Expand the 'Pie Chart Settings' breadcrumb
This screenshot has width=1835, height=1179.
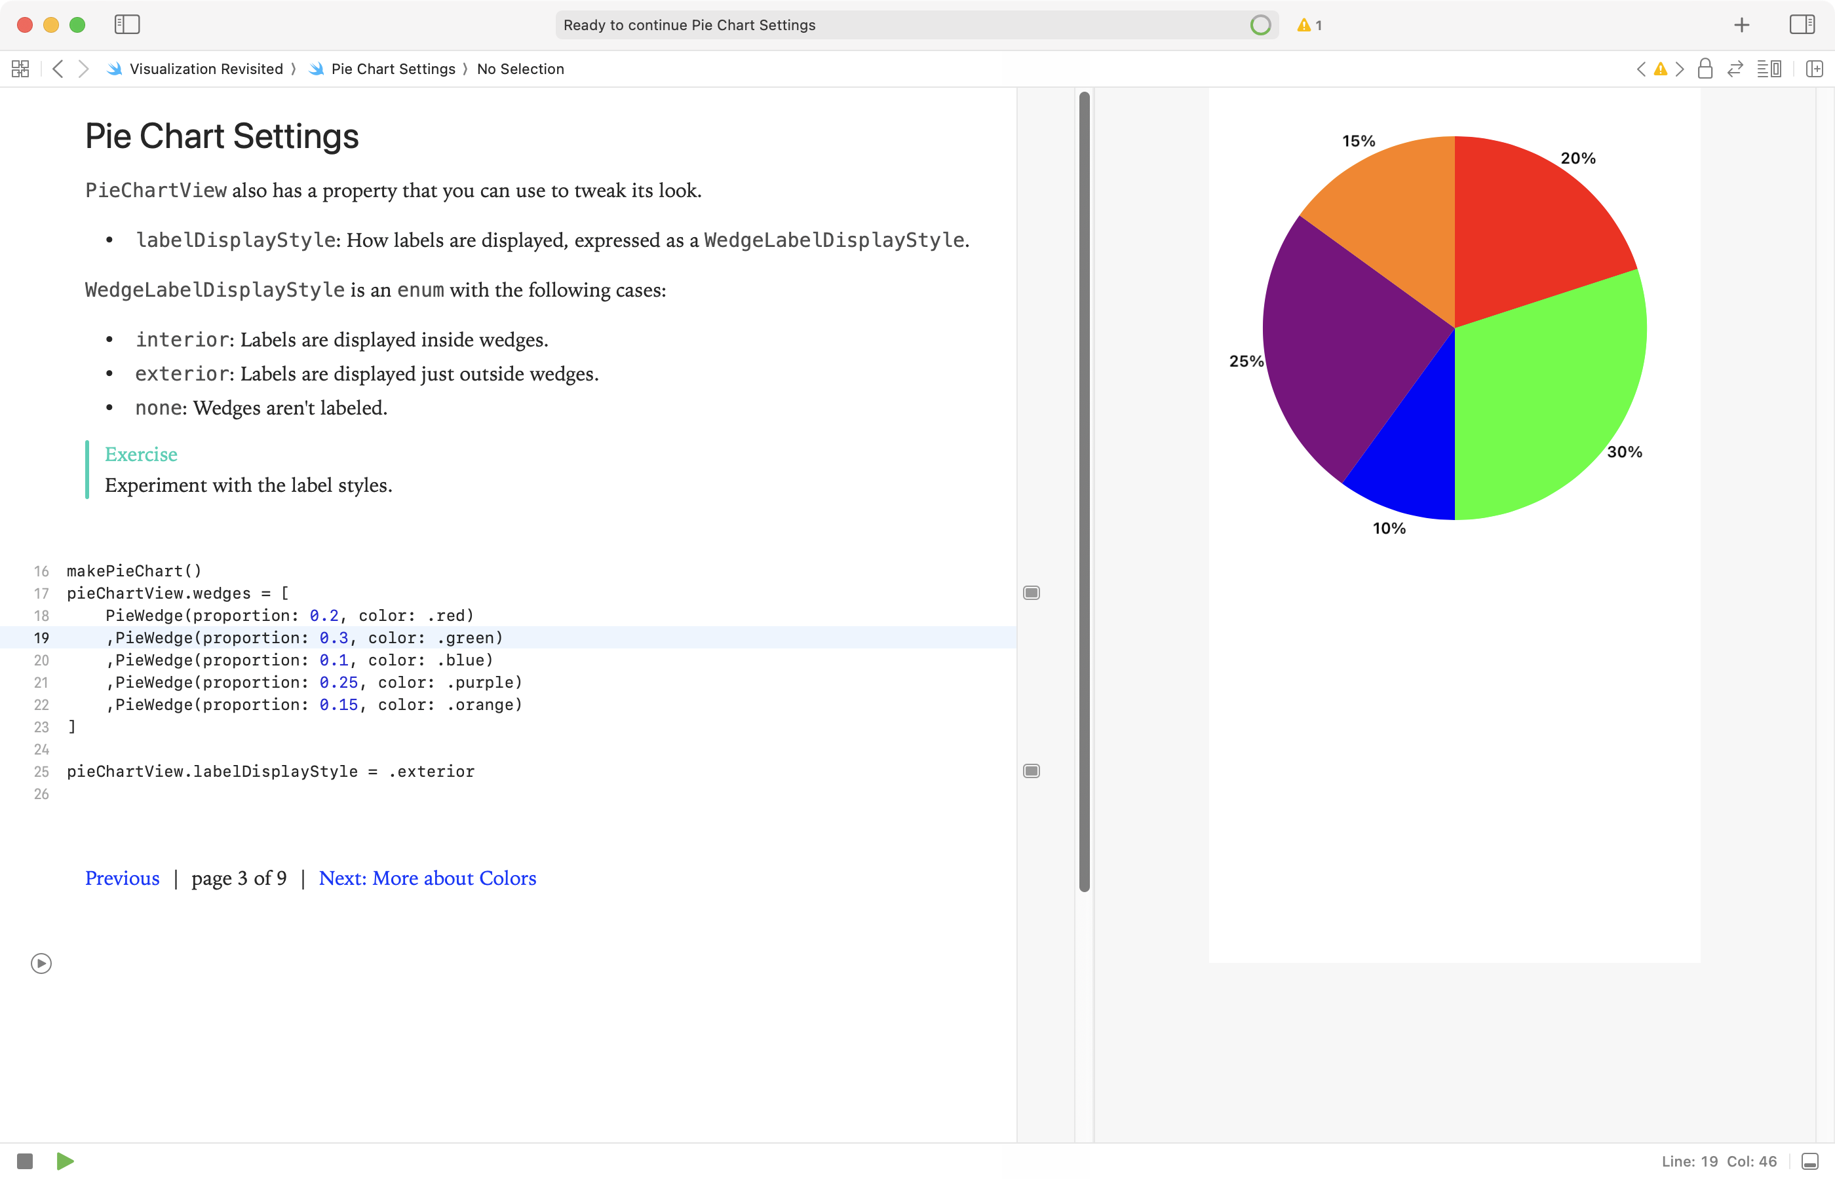393,68
